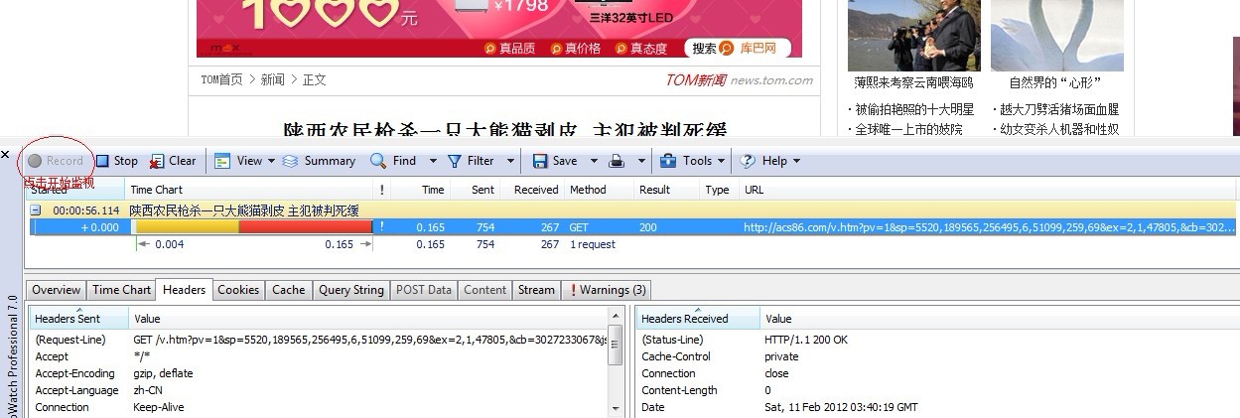Click warning icon on the GET request row
The width and height of the screenshot is (1240, 418).
coord(381,227)
